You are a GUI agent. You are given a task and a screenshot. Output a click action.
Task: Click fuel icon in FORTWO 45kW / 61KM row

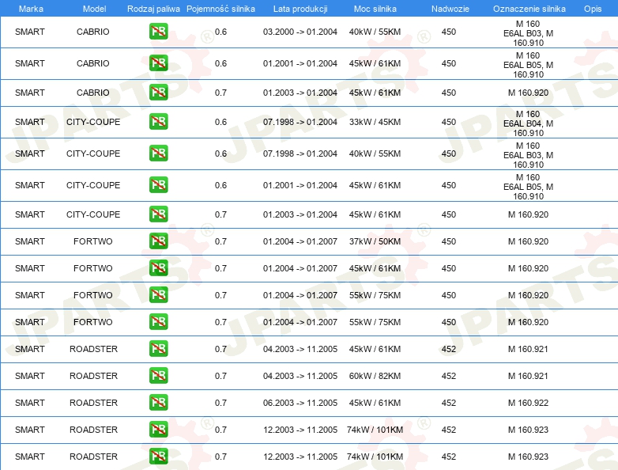(158, 268)
